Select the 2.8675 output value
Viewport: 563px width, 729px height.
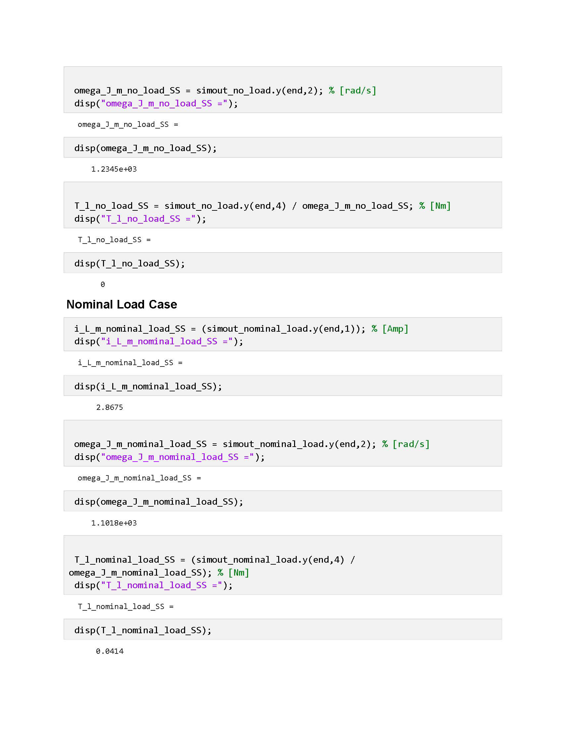109,407
